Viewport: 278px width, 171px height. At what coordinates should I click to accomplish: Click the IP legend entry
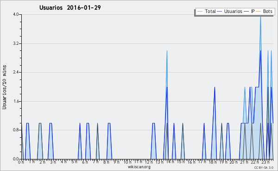coord(249,12)
